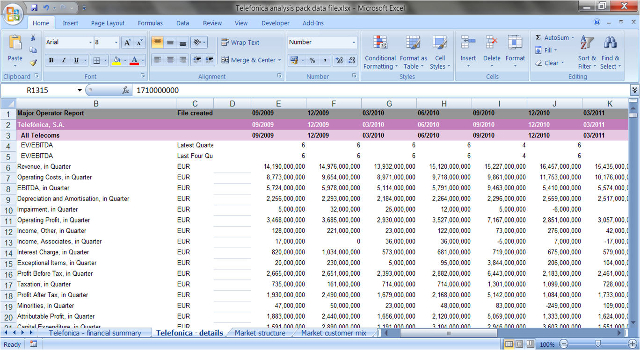Set Middle Align vertical alignment

170,43
